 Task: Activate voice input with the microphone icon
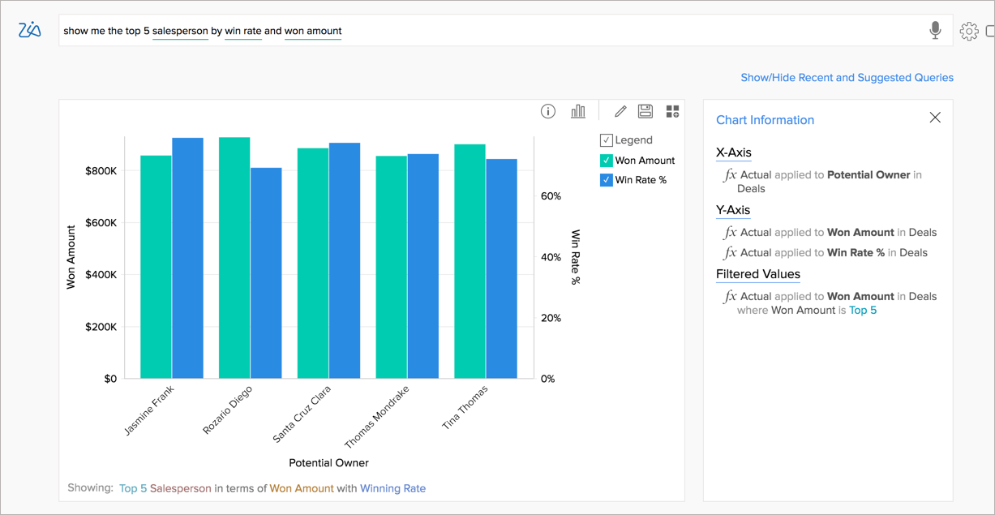(936, 30)
